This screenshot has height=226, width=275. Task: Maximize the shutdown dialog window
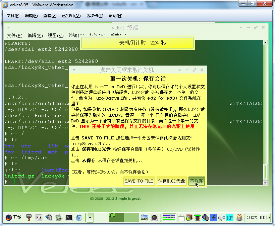(194, 70)
